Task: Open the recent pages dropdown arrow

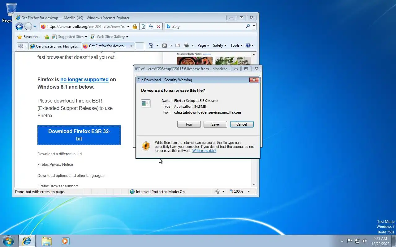Action: point(35,27)
